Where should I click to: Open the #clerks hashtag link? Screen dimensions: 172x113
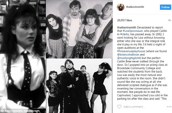click(x=125, y=34)
